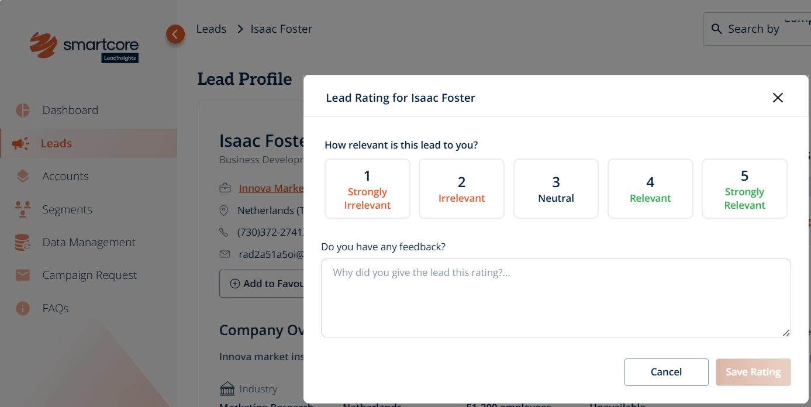Click the Campaign Request envelope icon
This screenshot has height=407, width=811.
tap(23, 275)
